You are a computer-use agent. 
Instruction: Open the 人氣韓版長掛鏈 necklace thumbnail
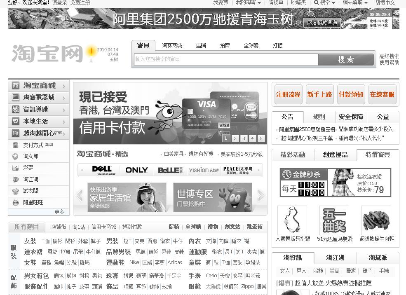(292, 220)
